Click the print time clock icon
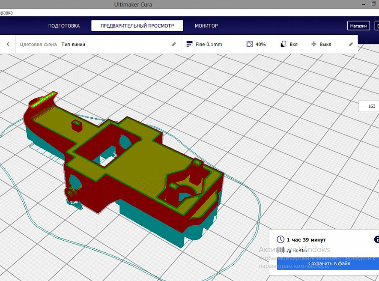 (x=281, y=239)
